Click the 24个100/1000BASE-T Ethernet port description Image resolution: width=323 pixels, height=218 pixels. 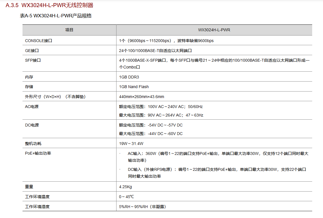pyautogui.click(x=155, y=51)
